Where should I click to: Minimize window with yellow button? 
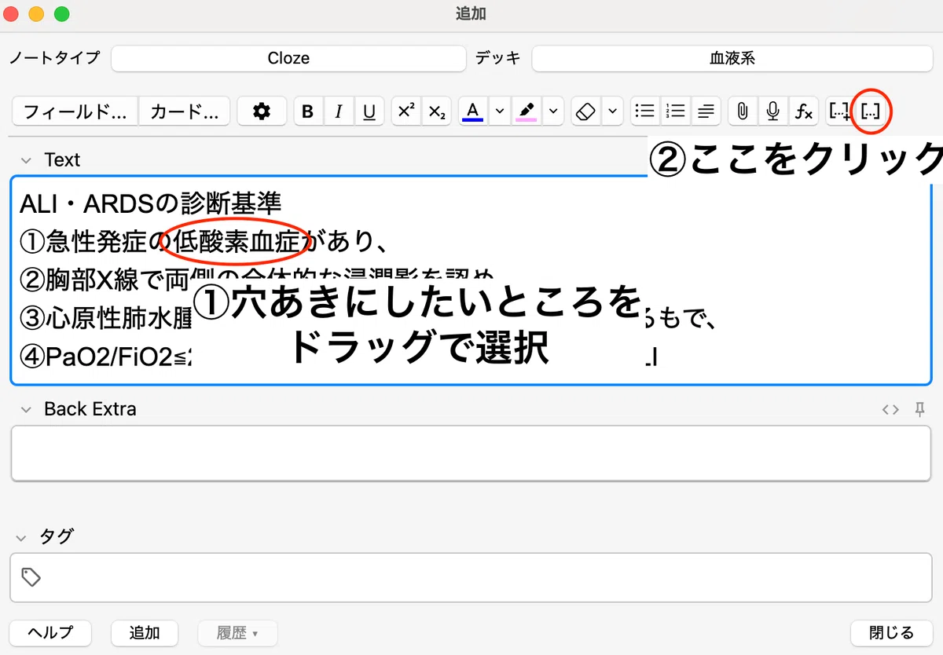point(36,14)
